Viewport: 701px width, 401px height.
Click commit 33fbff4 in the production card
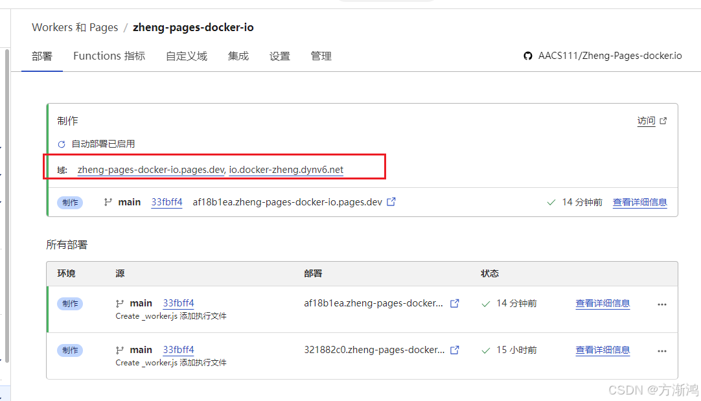pos(167,202)
